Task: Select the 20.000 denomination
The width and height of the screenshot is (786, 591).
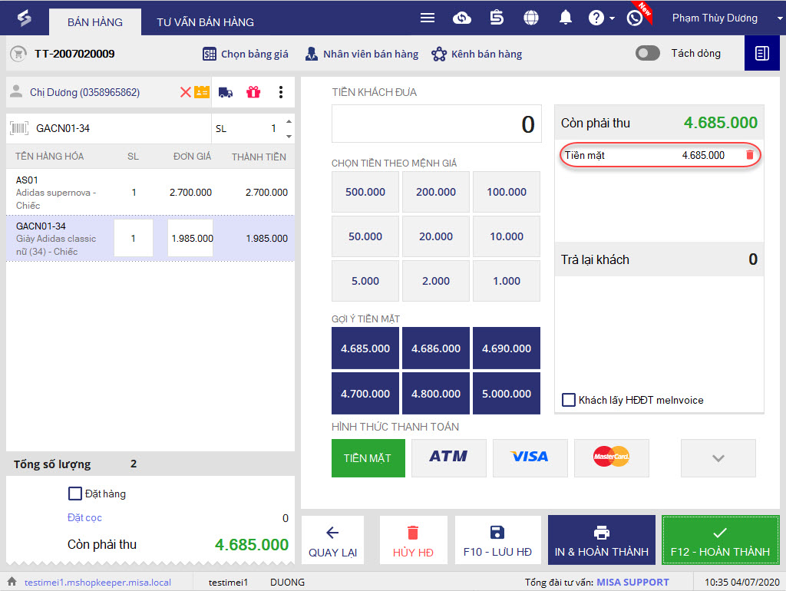Action: 436,236
